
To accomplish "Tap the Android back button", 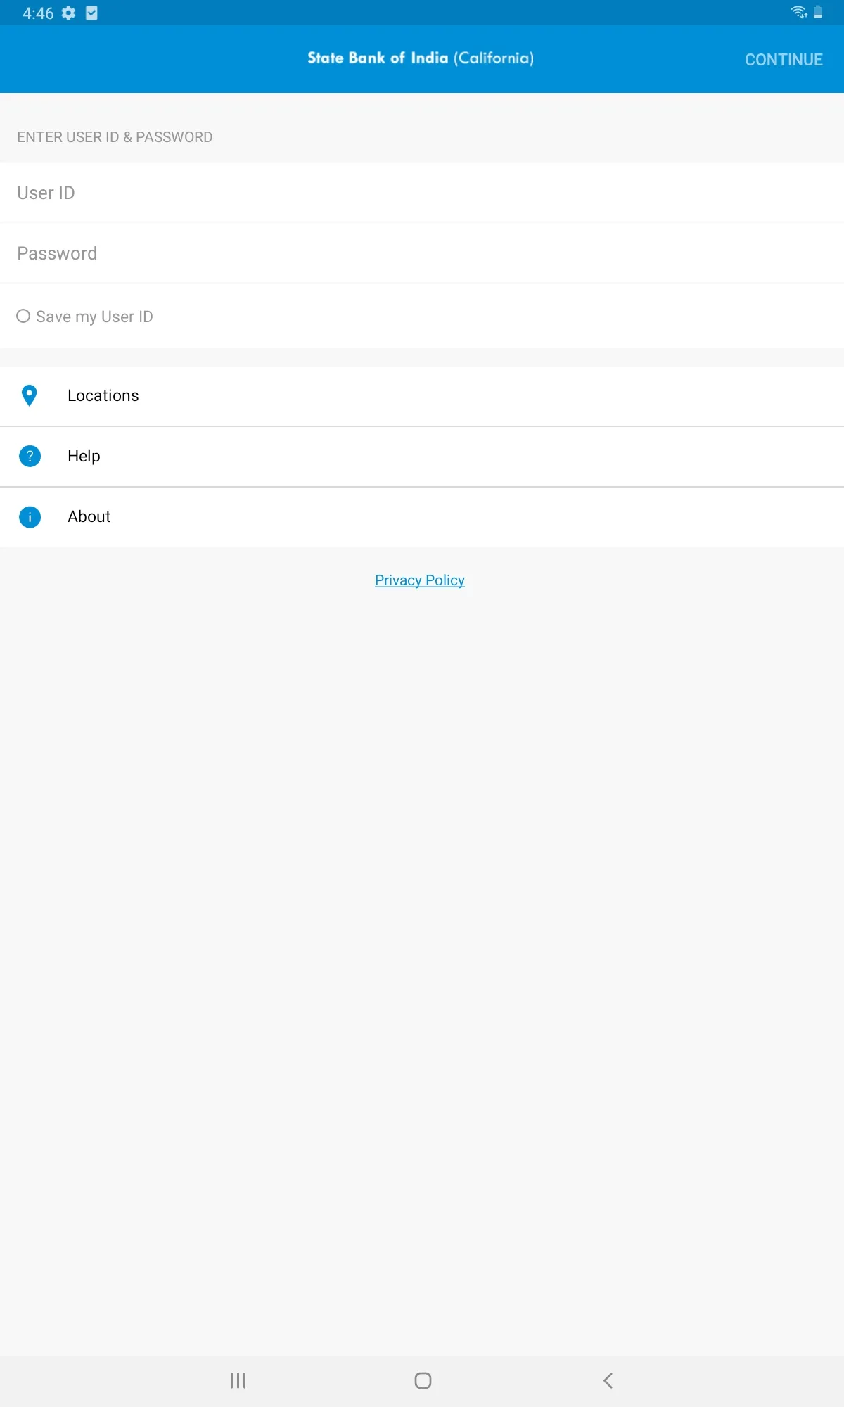I will (x=608, y=1380).
